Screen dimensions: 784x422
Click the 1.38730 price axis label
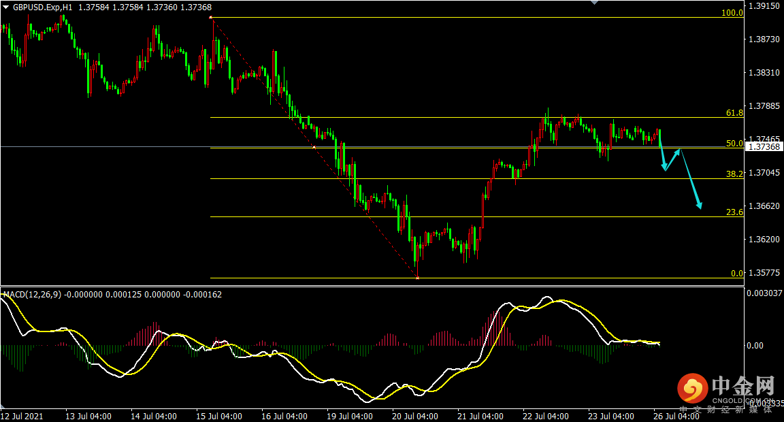tap(764, 39)
